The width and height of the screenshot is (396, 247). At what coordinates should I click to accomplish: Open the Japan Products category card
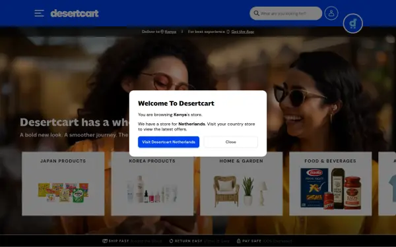click(63, 184)
